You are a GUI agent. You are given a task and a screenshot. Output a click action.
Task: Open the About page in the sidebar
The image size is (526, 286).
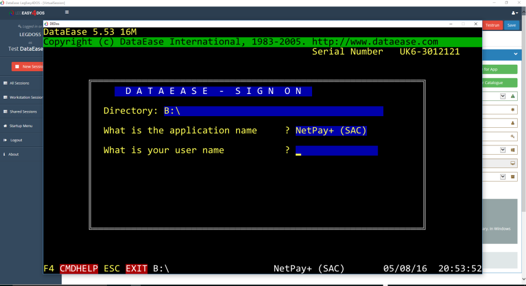coord(13,155)
